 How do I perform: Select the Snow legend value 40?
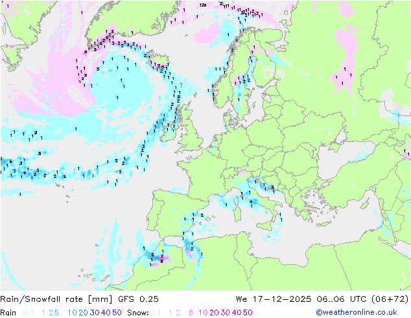pyautogui.click(x=237, y=313)
